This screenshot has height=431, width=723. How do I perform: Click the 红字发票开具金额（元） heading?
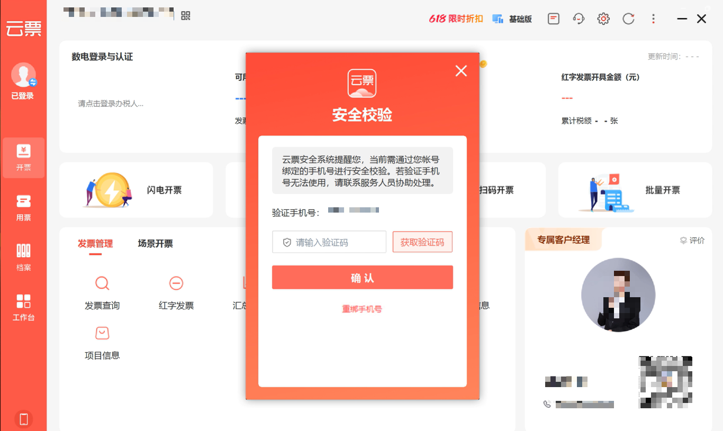(601, 77)
